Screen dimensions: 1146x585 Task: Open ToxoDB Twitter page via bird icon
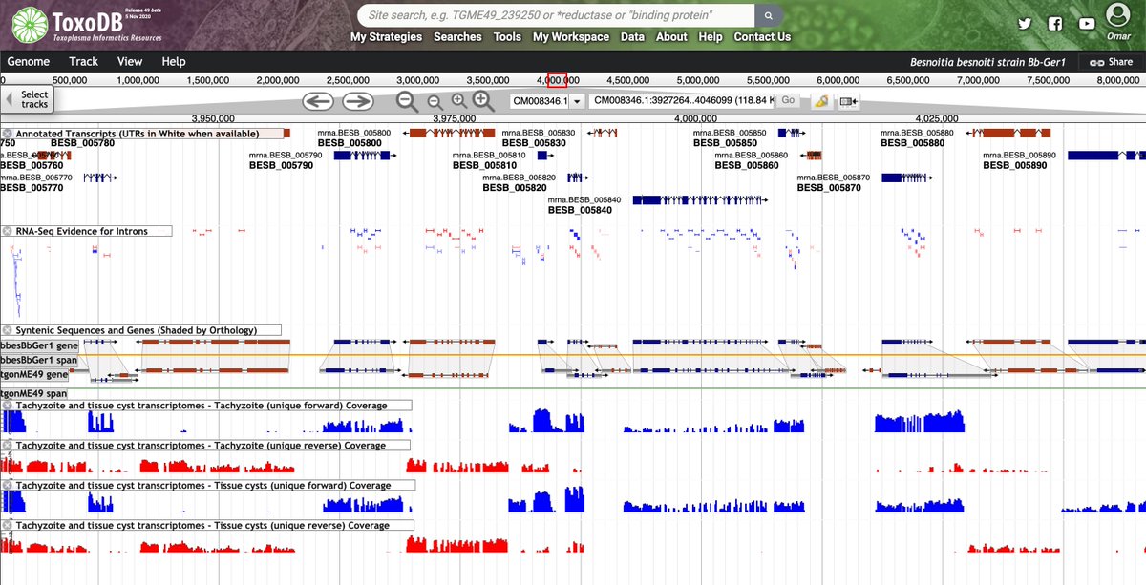(x=1024, y=22)
